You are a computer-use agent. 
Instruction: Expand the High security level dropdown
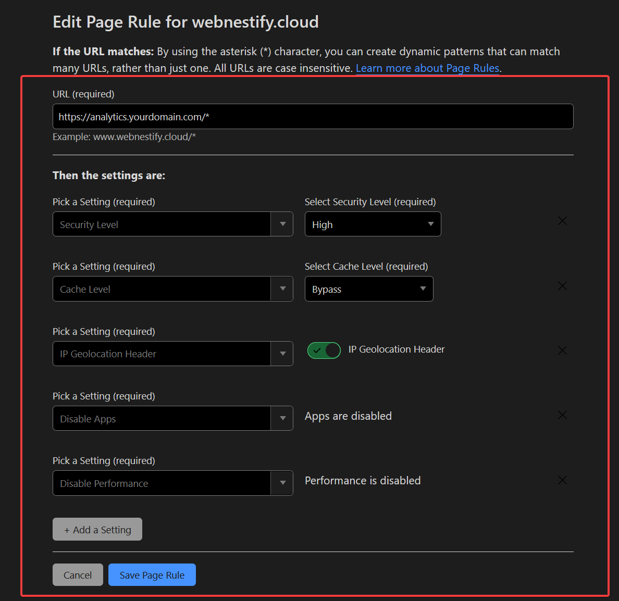[373, 224]
